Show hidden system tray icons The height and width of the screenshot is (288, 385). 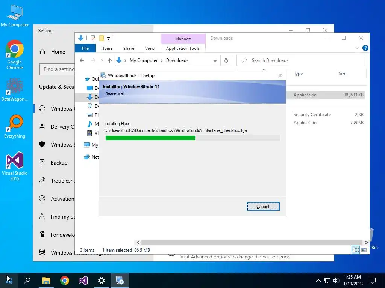click(x=318, y=280)
